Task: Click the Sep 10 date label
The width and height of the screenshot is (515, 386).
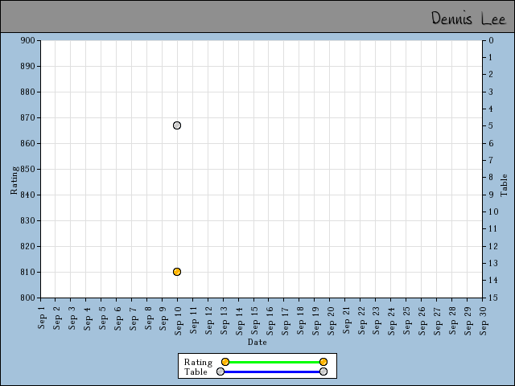Action: [178, 321]
